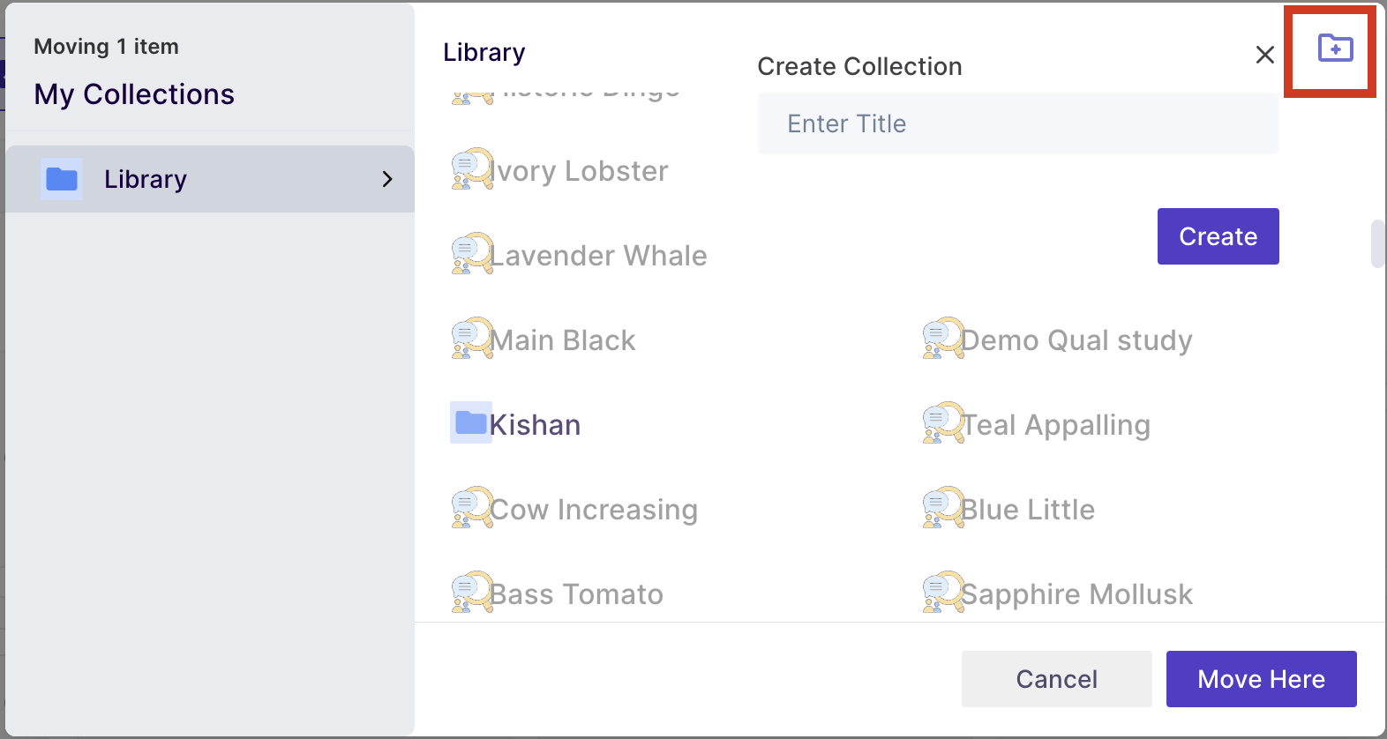The width and height of the screenshot is (1387, 739).
Task: Expand the Library chevron arrow
Action: coord(387,179)
